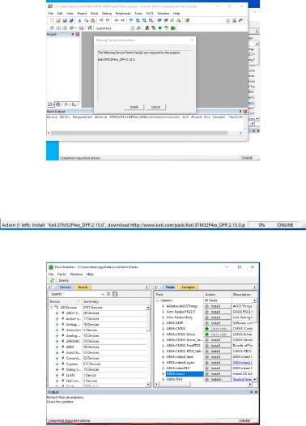This screenshot has width=306, height=426.
Task: Collapse the Generic node in Packs list
Action: point(158,300)
